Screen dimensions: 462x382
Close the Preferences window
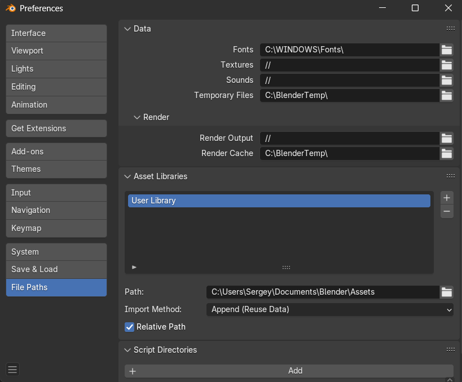(x=448, y=8)
